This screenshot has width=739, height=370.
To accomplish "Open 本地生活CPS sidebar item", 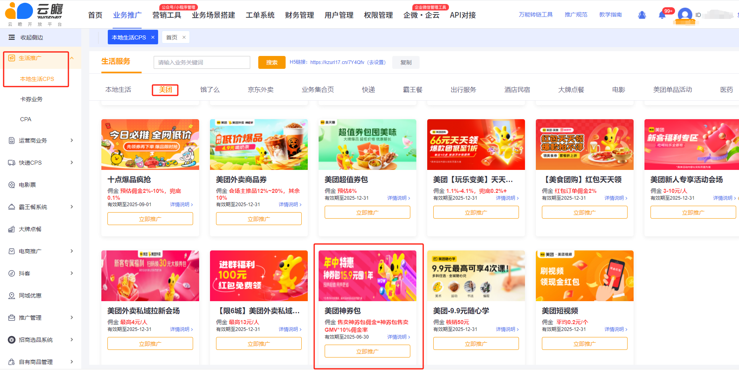I will click(37, 79).
